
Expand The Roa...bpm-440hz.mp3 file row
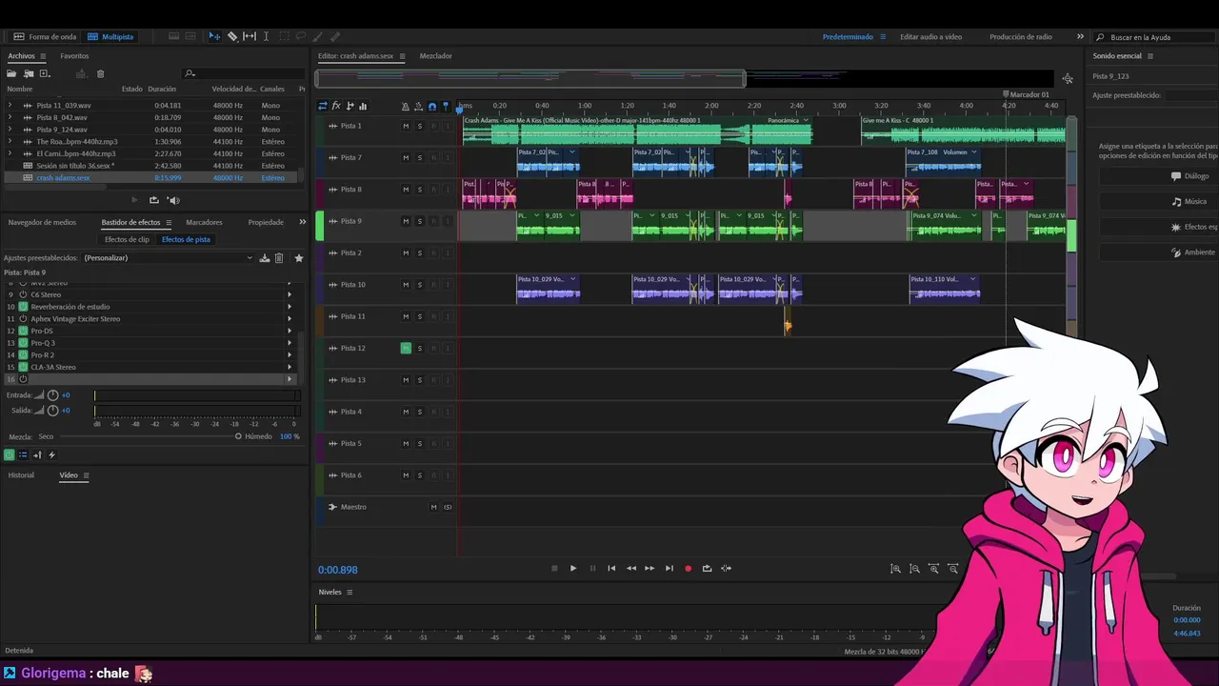point(10,141)
